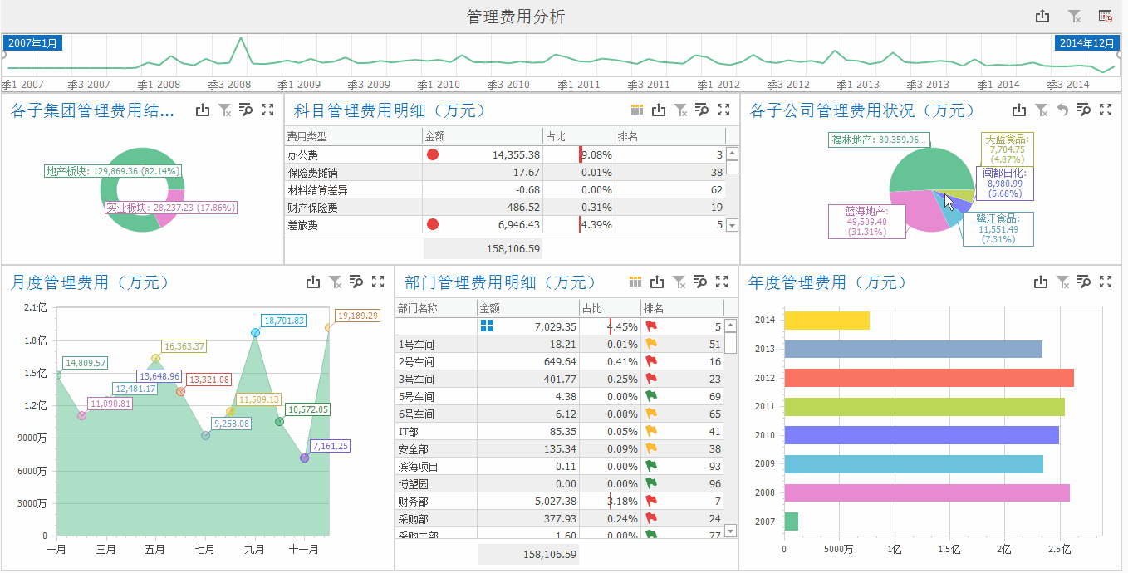Viewport: 1128px width, 573px height.
Task: Click the 18,701.83 data point marker
Action: [x=255, y=332]
